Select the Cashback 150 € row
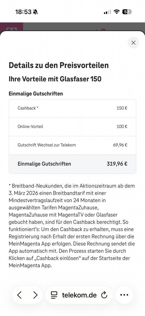Viewport: 145px width, 316px height. tap(72, 108)
